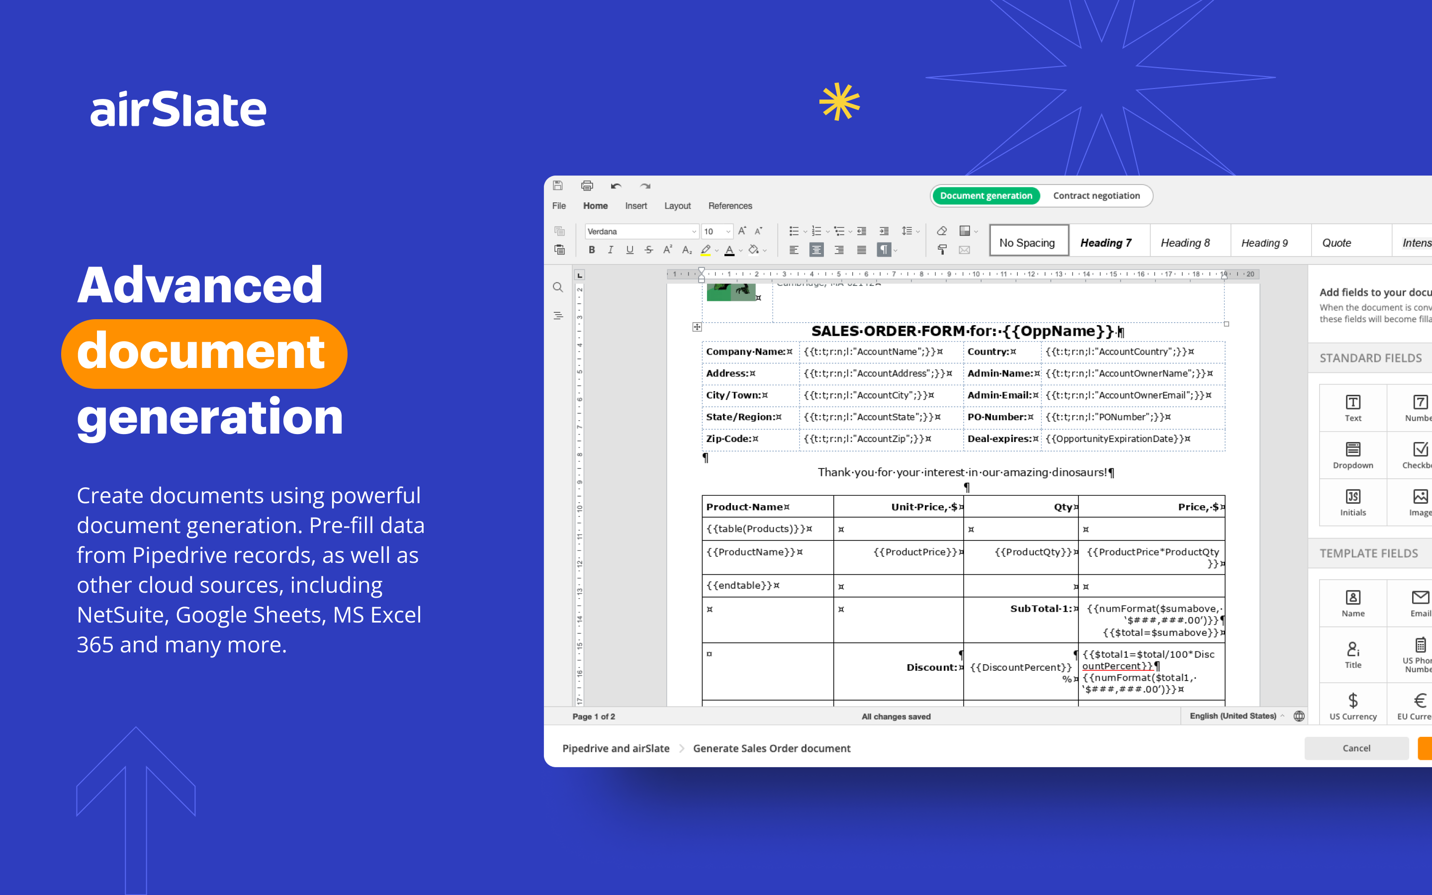Redo the last action
This screenshot has height=895, width=1432.
tap(644, 186)
